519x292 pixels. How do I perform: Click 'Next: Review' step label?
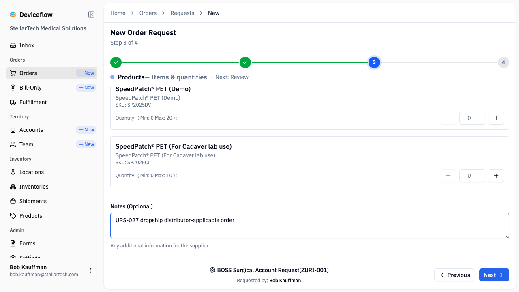tap(232, 77)
